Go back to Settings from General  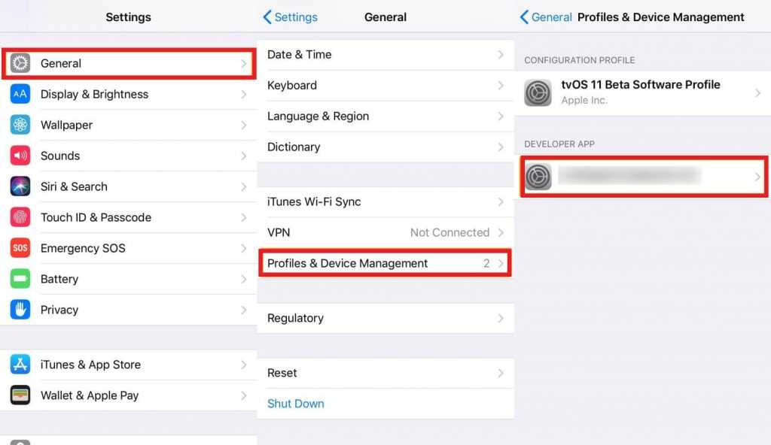[x=291, y=17]
